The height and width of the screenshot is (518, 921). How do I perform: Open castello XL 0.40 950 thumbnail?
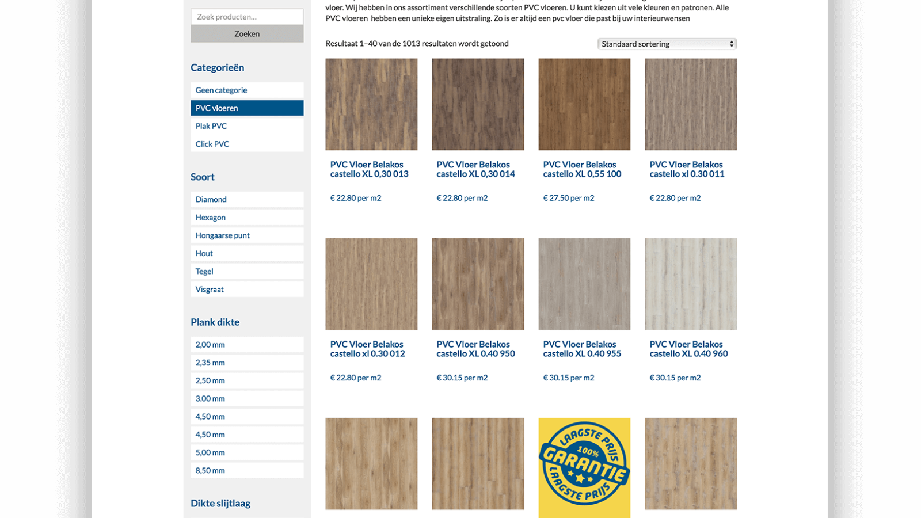click(x=478, y=284)
